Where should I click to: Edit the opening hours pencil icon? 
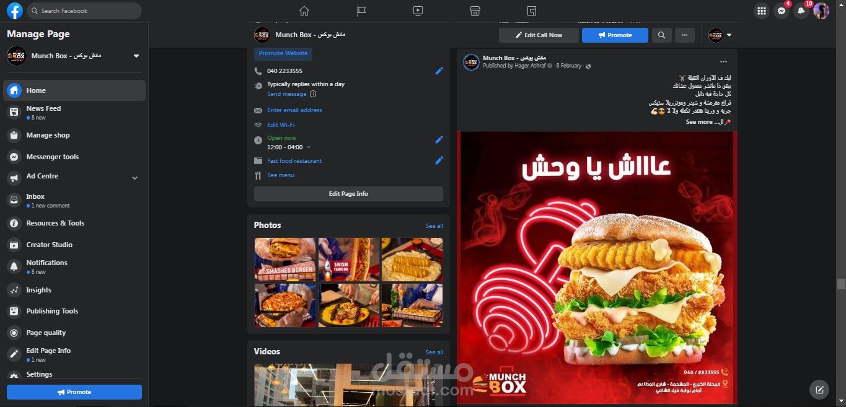click(x=439, y=139)
